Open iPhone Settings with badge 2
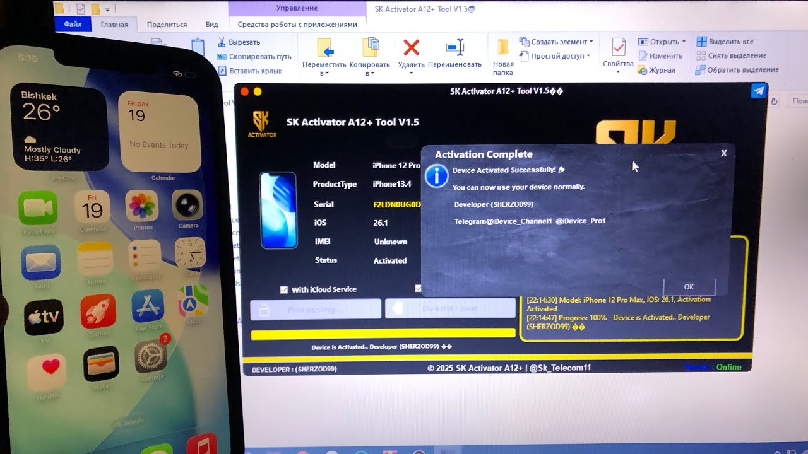The height and width of the screenshot is (454, 808). tap(151, 357)
